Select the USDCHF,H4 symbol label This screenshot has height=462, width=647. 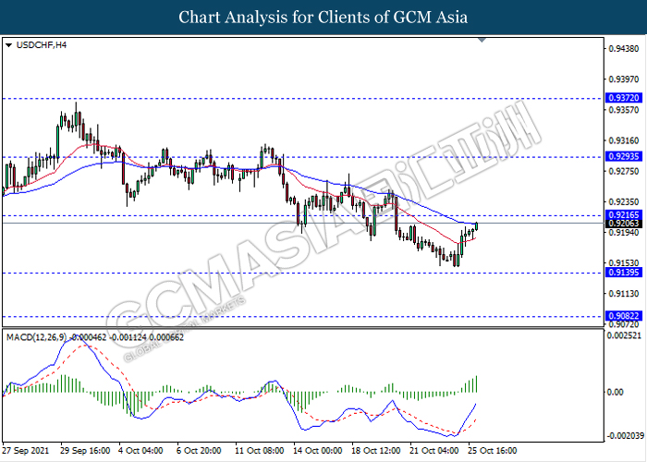click(x=42, y=45)
